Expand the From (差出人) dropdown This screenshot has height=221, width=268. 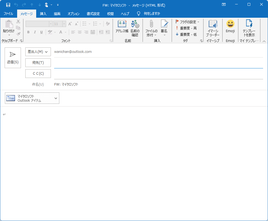[x=38, y=52]
